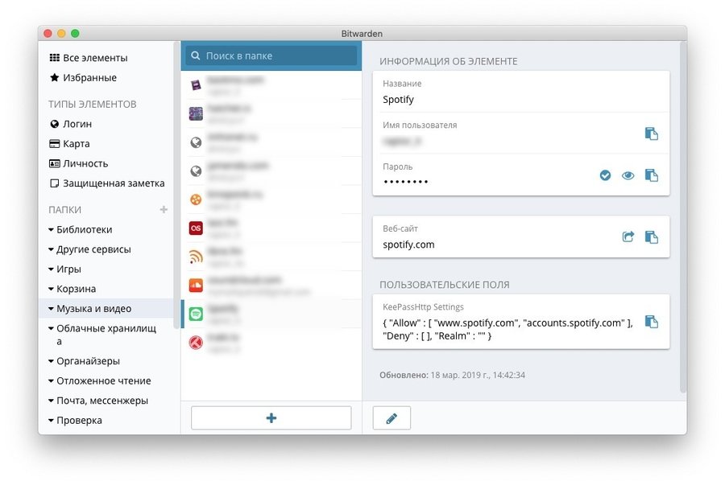This screenshot has height=485, width=725.
Task: Add a new item with the plus button under the list
Action: pos(271,418)
